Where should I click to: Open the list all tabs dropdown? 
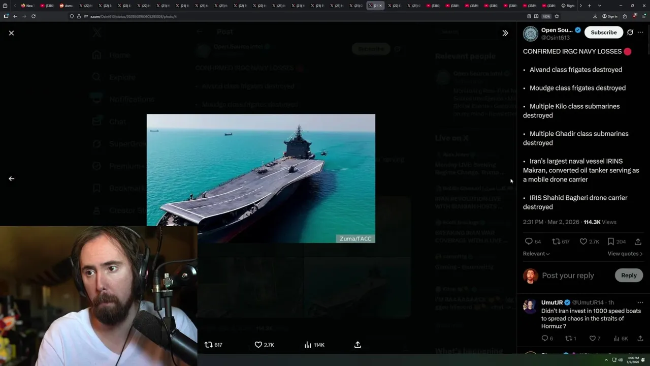point(600,6)
